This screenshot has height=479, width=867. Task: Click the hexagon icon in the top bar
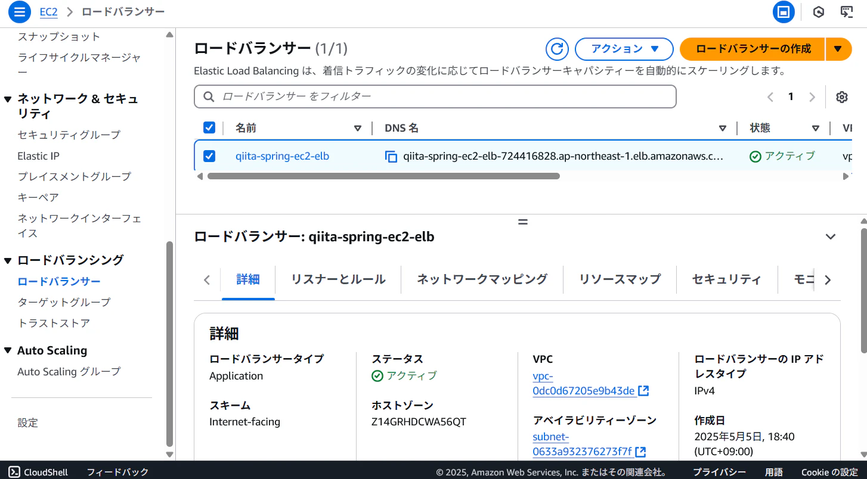819,12
